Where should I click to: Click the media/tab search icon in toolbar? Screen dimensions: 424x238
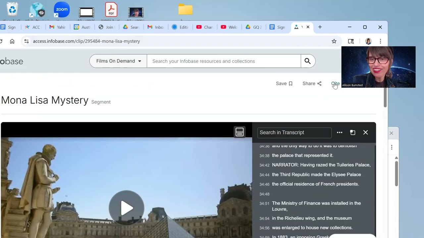(x=351, y=41)
